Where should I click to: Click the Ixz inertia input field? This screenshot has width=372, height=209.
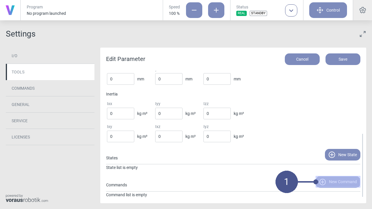pos(169,136)
